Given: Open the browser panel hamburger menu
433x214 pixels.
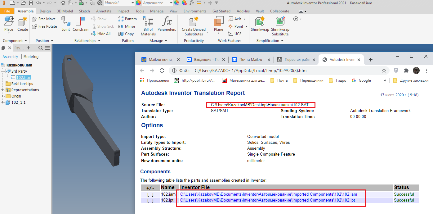Looking at the screenshot, I should [x=47, y=48].
